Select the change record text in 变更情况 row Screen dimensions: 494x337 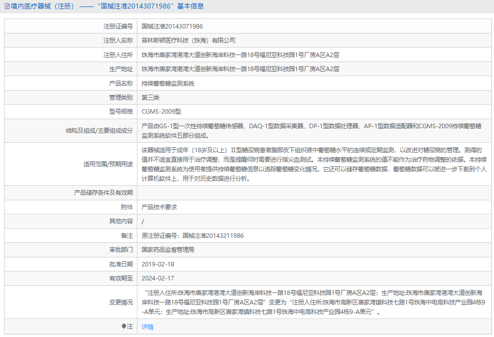pos(313,302)
